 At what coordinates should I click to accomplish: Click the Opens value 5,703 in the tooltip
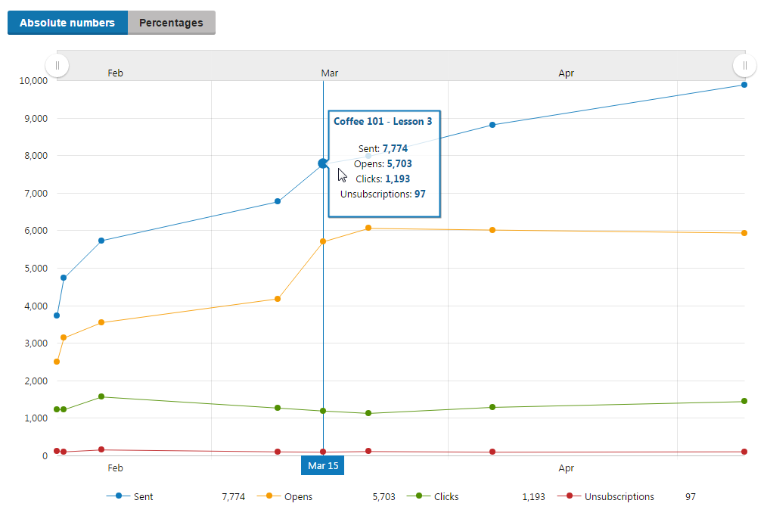click(399, 163)
